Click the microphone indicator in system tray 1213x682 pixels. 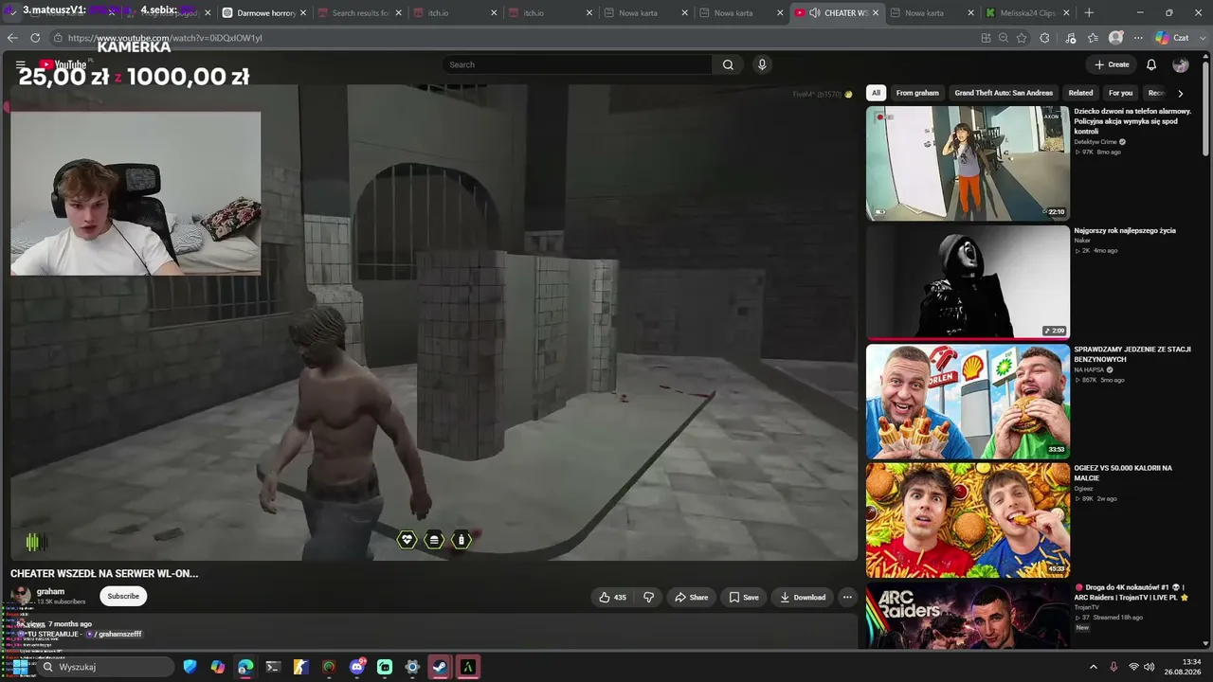coord(1113,667)
